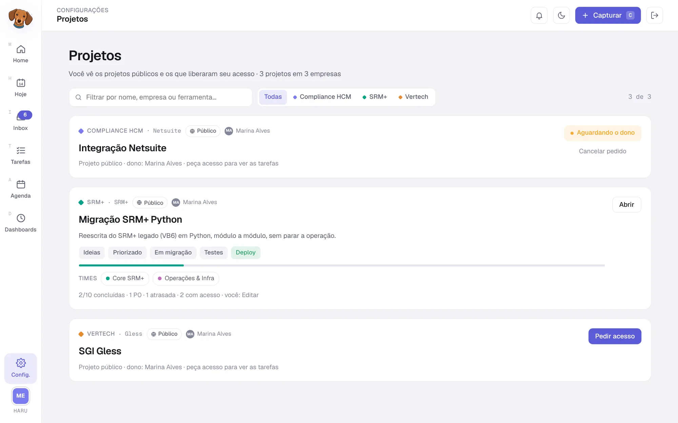The width and height of the screenshot is (678, 423).
Task: Click the 2/10 concluídas summary line
Action: pos(168,295)
